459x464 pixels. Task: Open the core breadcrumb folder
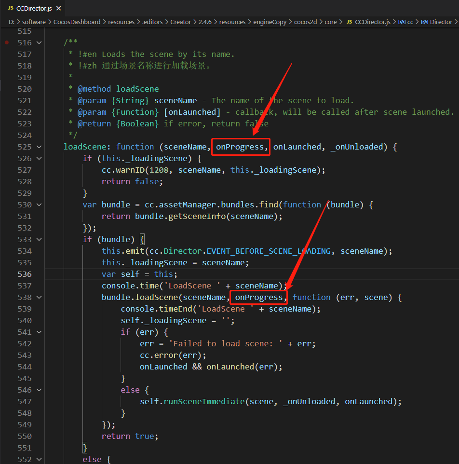[x=330, y=22]
